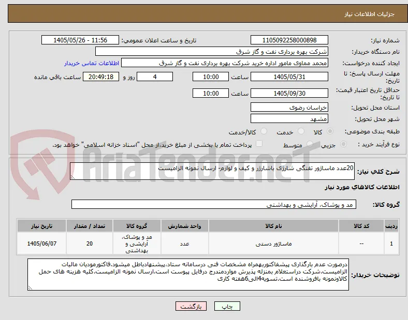Click the بازگشت back button
The height and width of the screenshot is (320, 408).
pos(191,306)
